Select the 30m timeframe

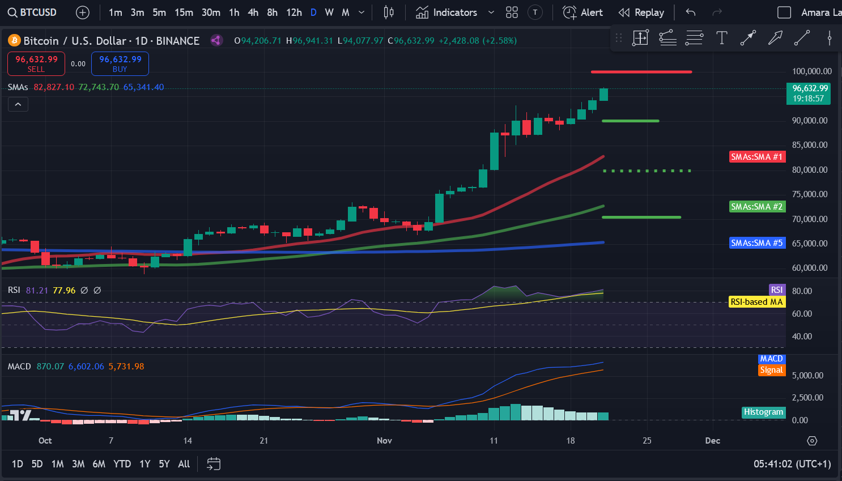[x=211, y=12]
